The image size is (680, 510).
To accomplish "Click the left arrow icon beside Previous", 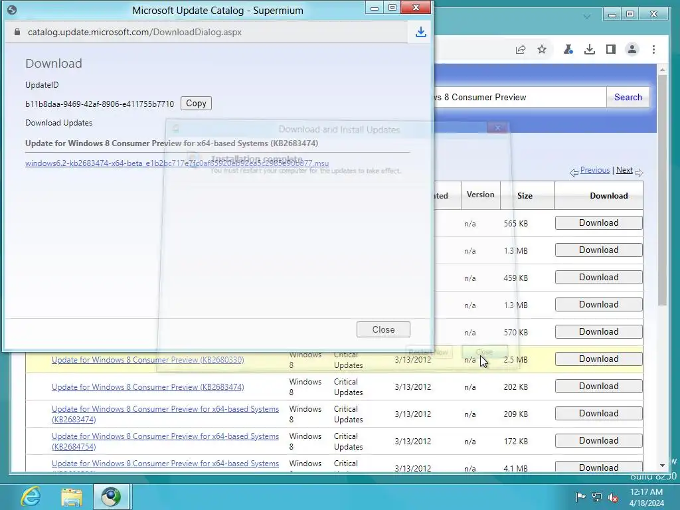I will (574, 172).
